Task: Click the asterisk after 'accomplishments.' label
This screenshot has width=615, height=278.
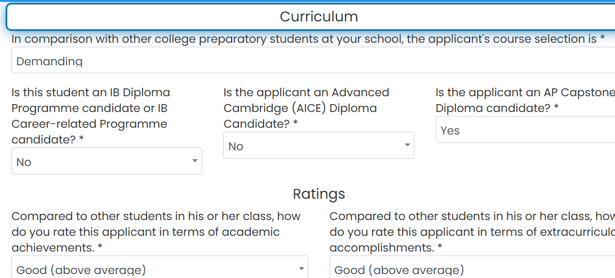Action: point(440,246)
